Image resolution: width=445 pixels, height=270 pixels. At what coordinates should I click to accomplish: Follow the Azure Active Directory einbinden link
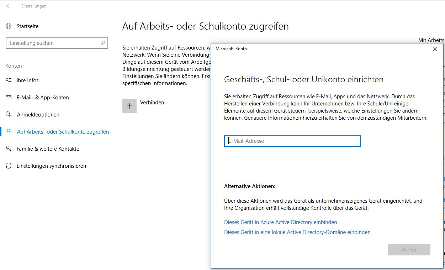[x=281, y=222]
